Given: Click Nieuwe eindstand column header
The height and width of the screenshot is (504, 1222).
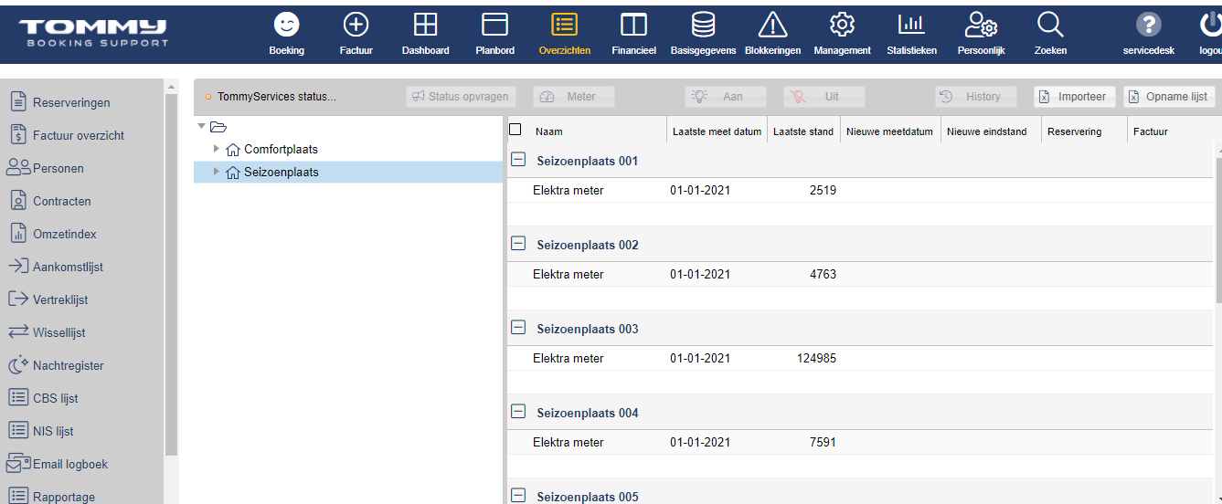Looking at the screenshot, I should click(x=987, y=131).
